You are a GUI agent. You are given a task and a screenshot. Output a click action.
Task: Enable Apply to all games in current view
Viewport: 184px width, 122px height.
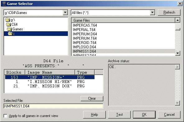[5, 116]
